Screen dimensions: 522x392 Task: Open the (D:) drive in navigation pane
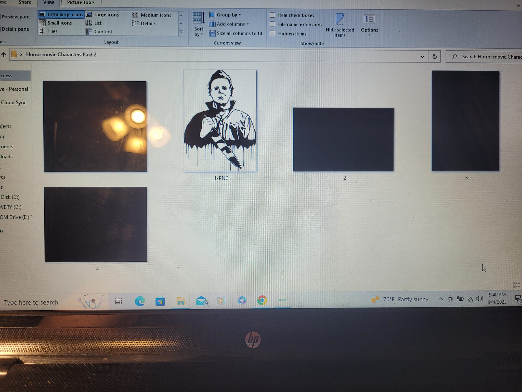11,207
